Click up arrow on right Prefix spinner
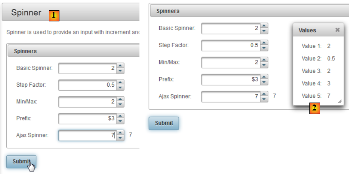This screenshot has height=175, width=349. pyautogui.click(x=264, y=77)
